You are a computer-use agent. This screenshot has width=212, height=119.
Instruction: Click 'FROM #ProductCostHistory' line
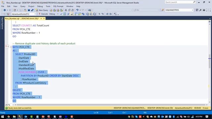(x=31, y=83)
